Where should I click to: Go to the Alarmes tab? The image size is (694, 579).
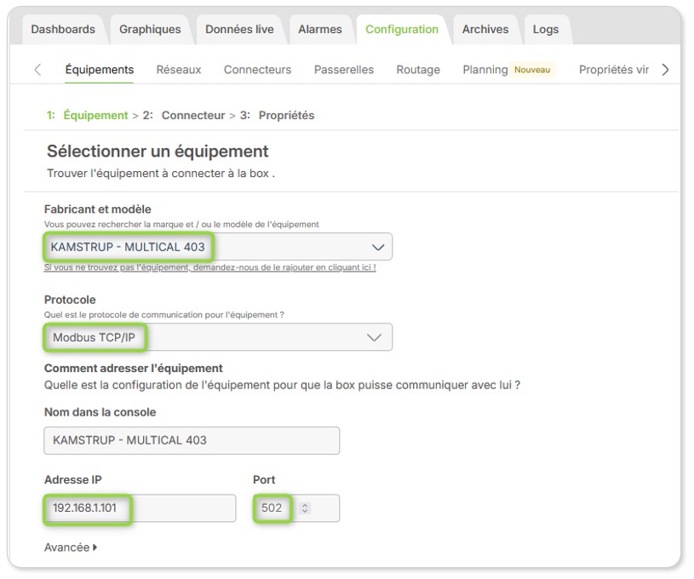(x=320, y=29)
